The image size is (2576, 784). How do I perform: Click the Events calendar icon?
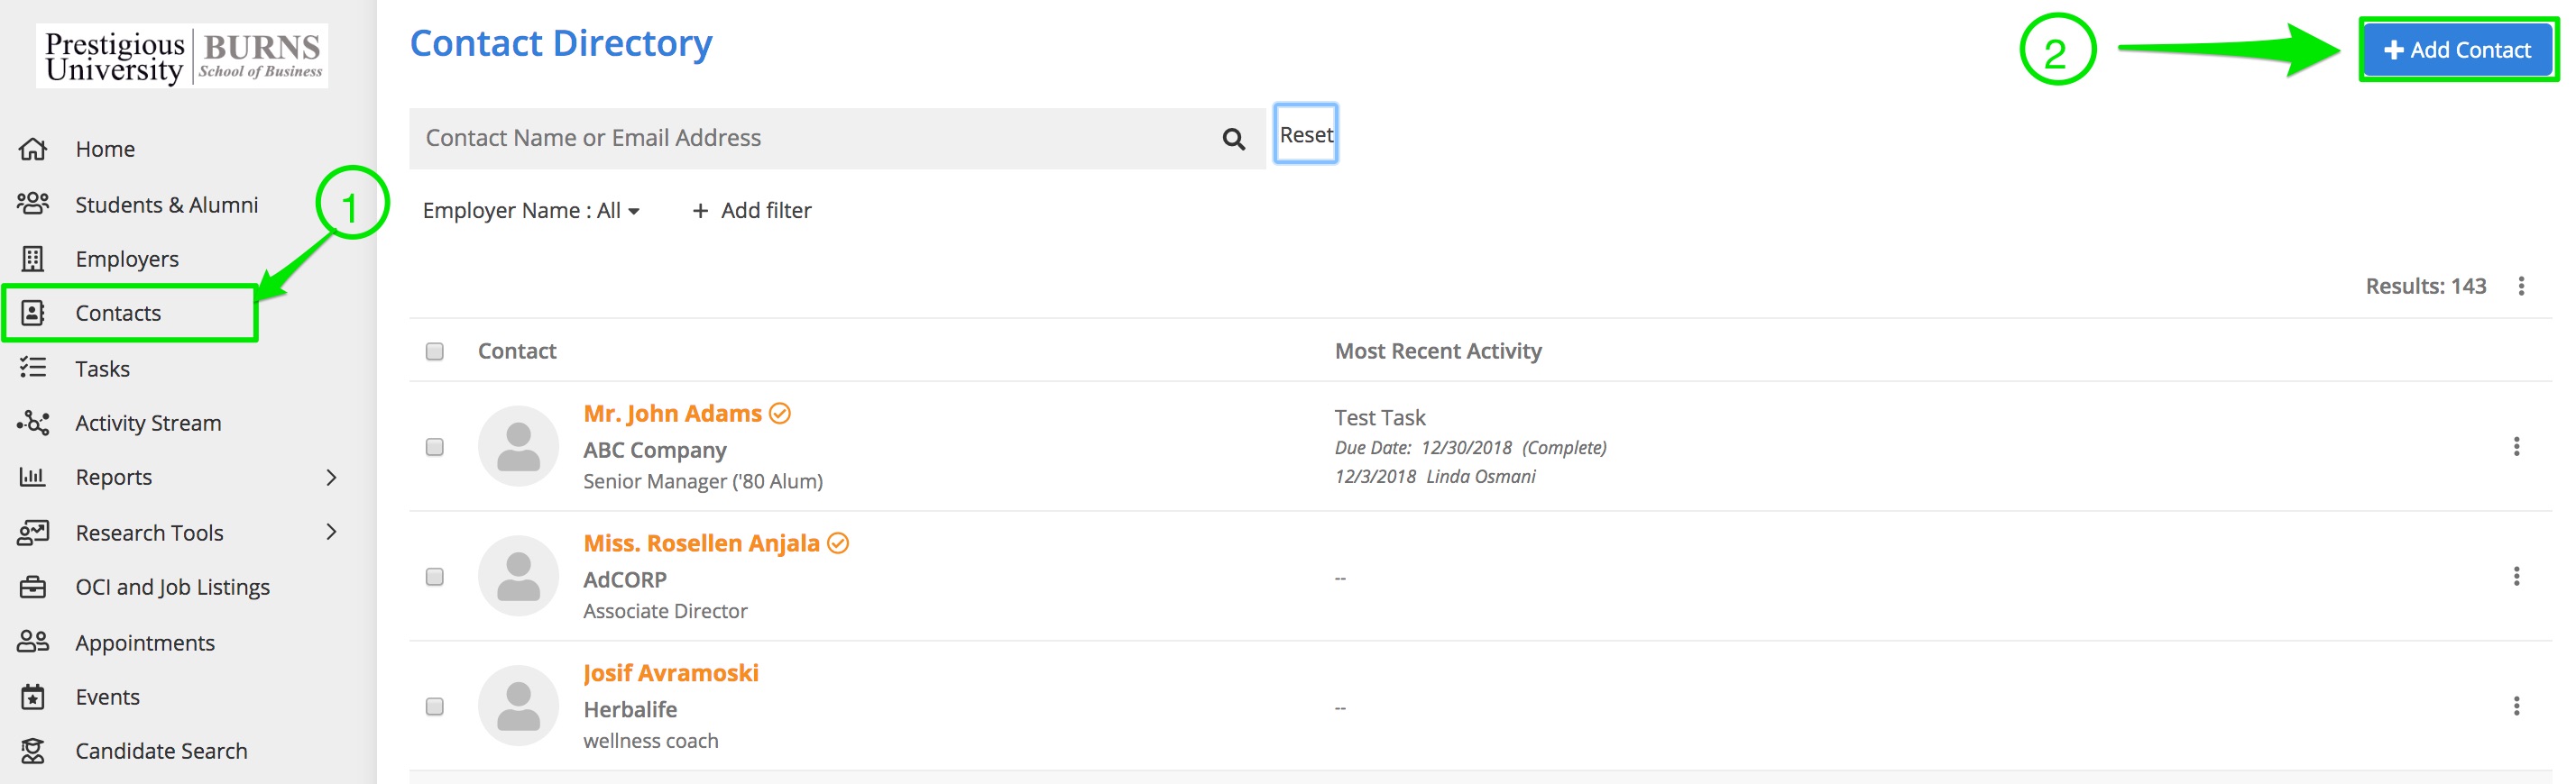[33, 697]
